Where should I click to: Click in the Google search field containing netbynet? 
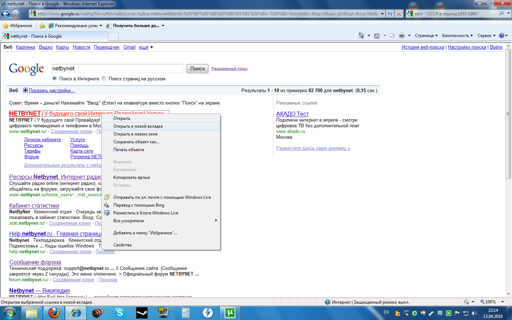click(x=117, y=69)
